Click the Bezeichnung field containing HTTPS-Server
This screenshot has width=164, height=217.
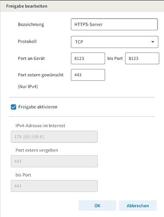click(114, 24)
